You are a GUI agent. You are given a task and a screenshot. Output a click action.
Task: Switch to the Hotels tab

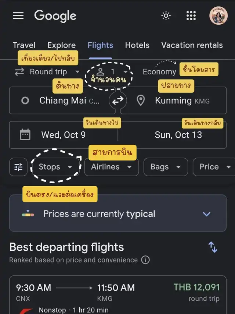coord(137,45)
